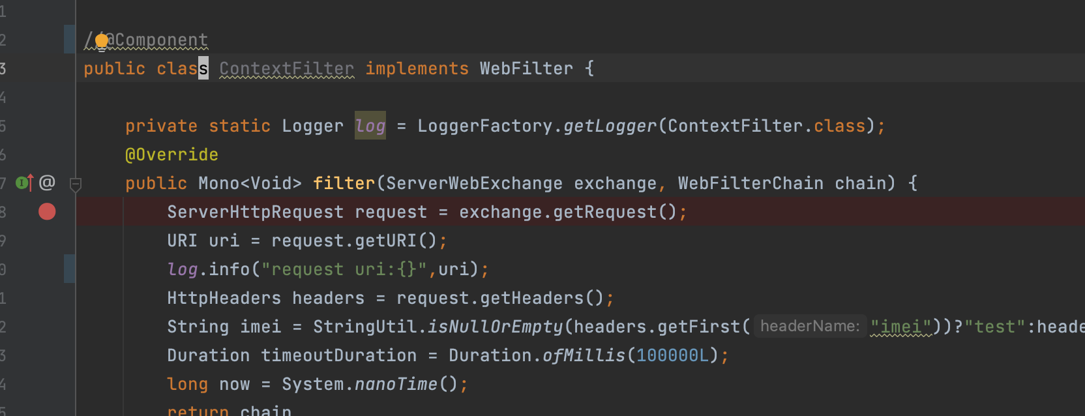Click getLogger method call
Image resolution: width=1085 pixels, height=416 pixels.
[x=610, y=126]
